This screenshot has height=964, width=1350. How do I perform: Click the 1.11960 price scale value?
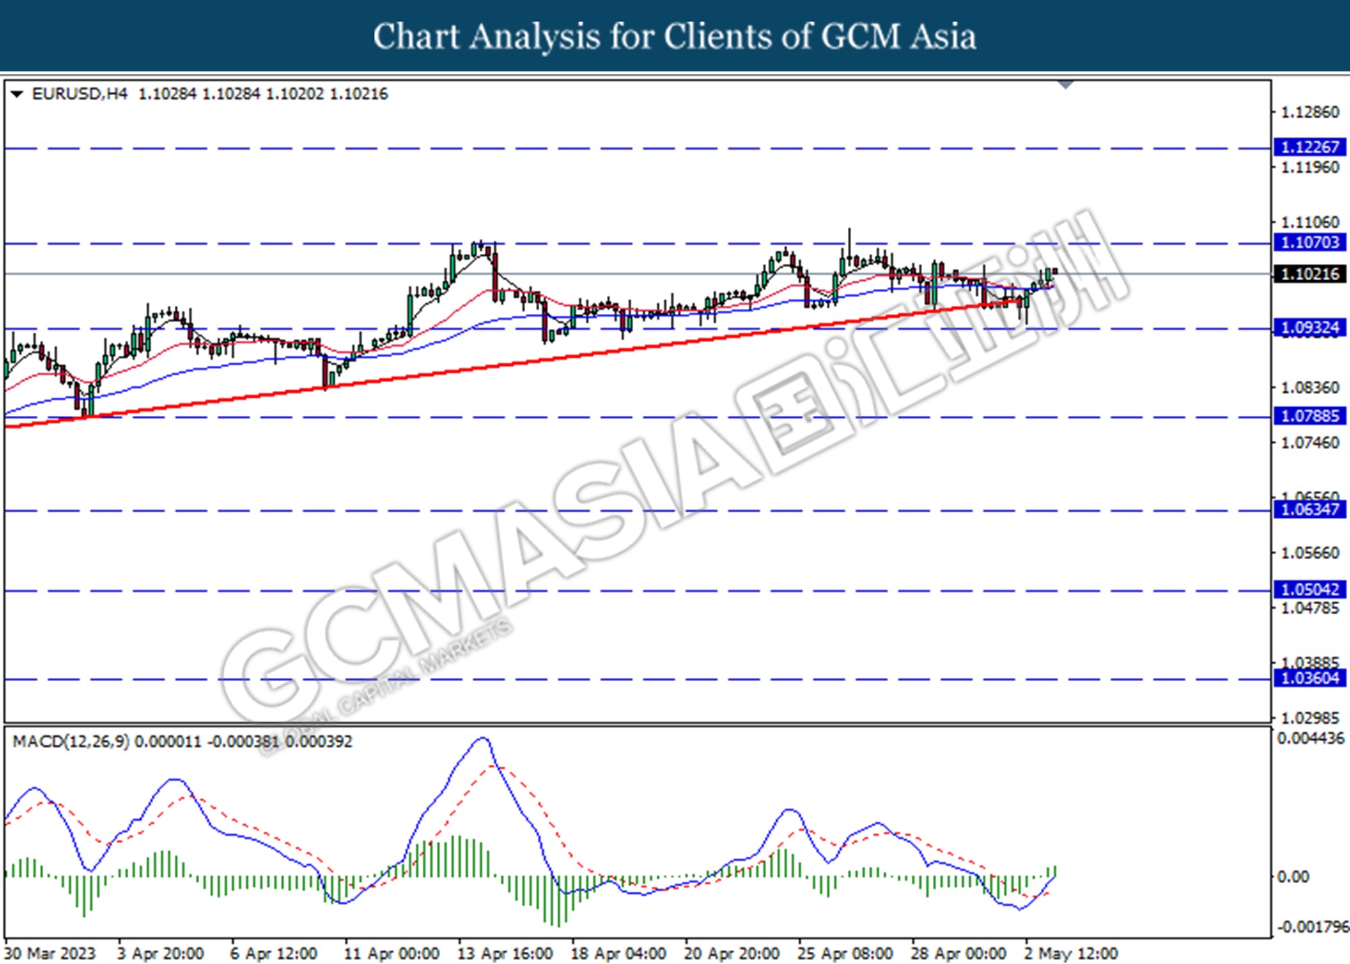[1310, 167]
